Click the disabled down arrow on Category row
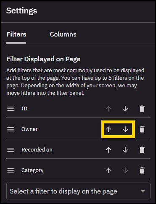 [x=125, y=170]
